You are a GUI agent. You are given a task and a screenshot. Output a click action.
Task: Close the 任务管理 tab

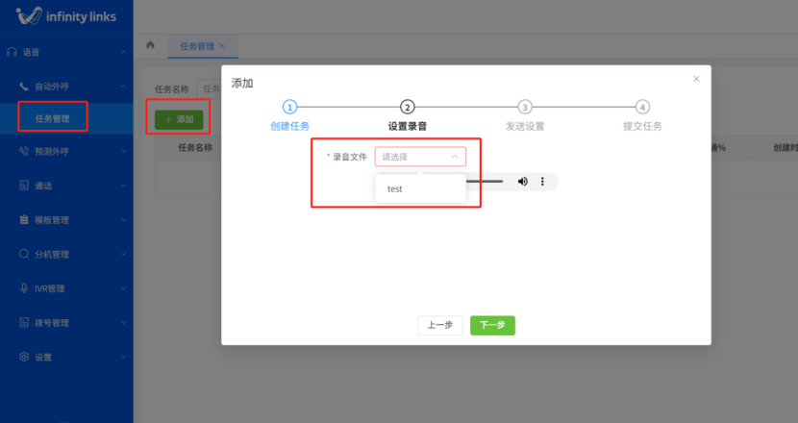point(222,46)
